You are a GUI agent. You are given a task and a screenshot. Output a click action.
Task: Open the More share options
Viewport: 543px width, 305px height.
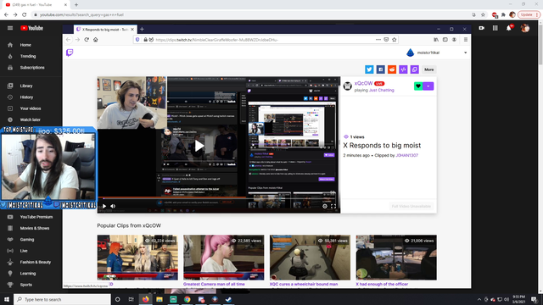coord(429,69)
